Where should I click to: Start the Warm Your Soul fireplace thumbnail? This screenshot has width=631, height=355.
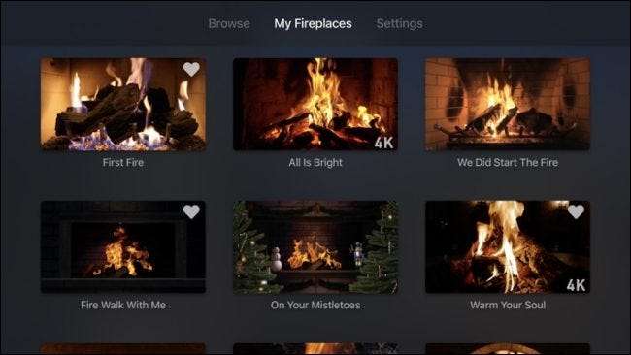(x=508, y=247)
